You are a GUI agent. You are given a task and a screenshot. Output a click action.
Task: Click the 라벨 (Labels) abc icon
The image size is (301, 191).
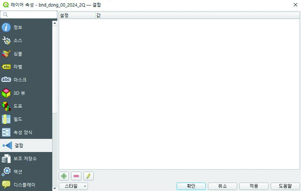[x=6, y=67]
